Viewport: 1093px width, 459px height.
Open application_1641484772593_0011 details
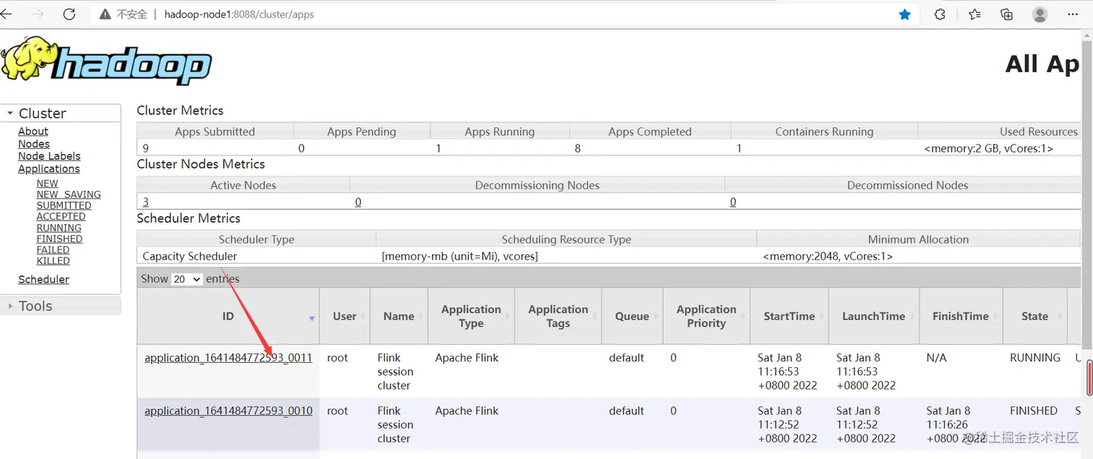coord(228,358)
